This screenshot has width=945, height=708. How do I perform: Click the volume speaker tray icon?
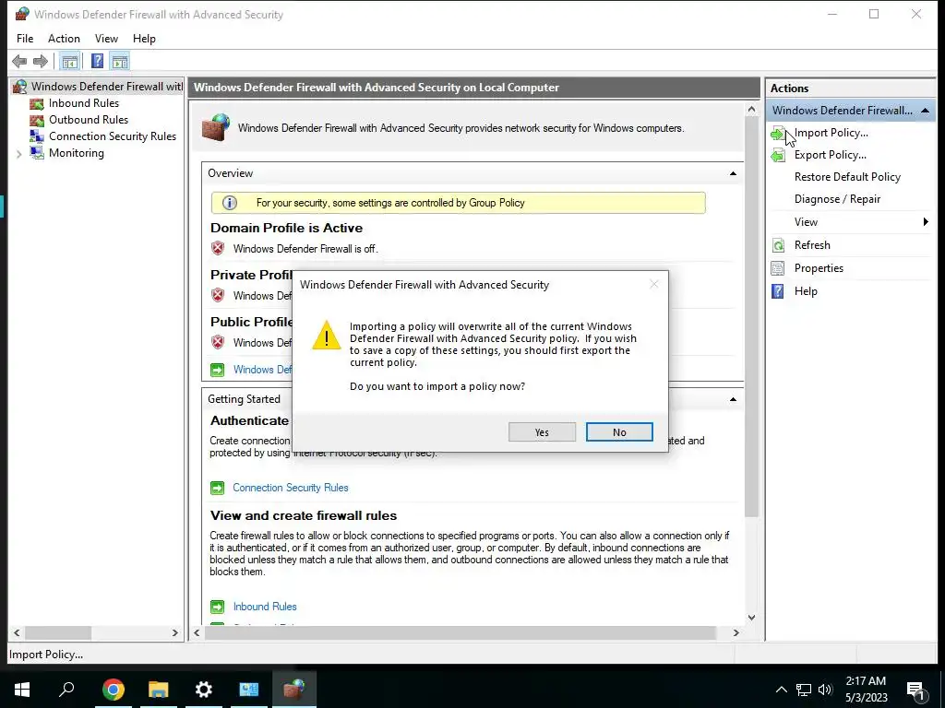[825, 690]
